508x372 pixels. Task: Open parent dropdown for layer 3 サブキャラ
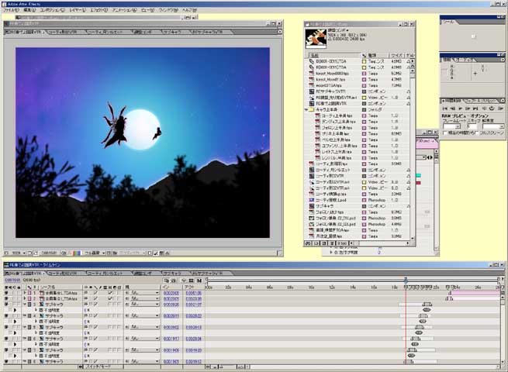[143, 305]
